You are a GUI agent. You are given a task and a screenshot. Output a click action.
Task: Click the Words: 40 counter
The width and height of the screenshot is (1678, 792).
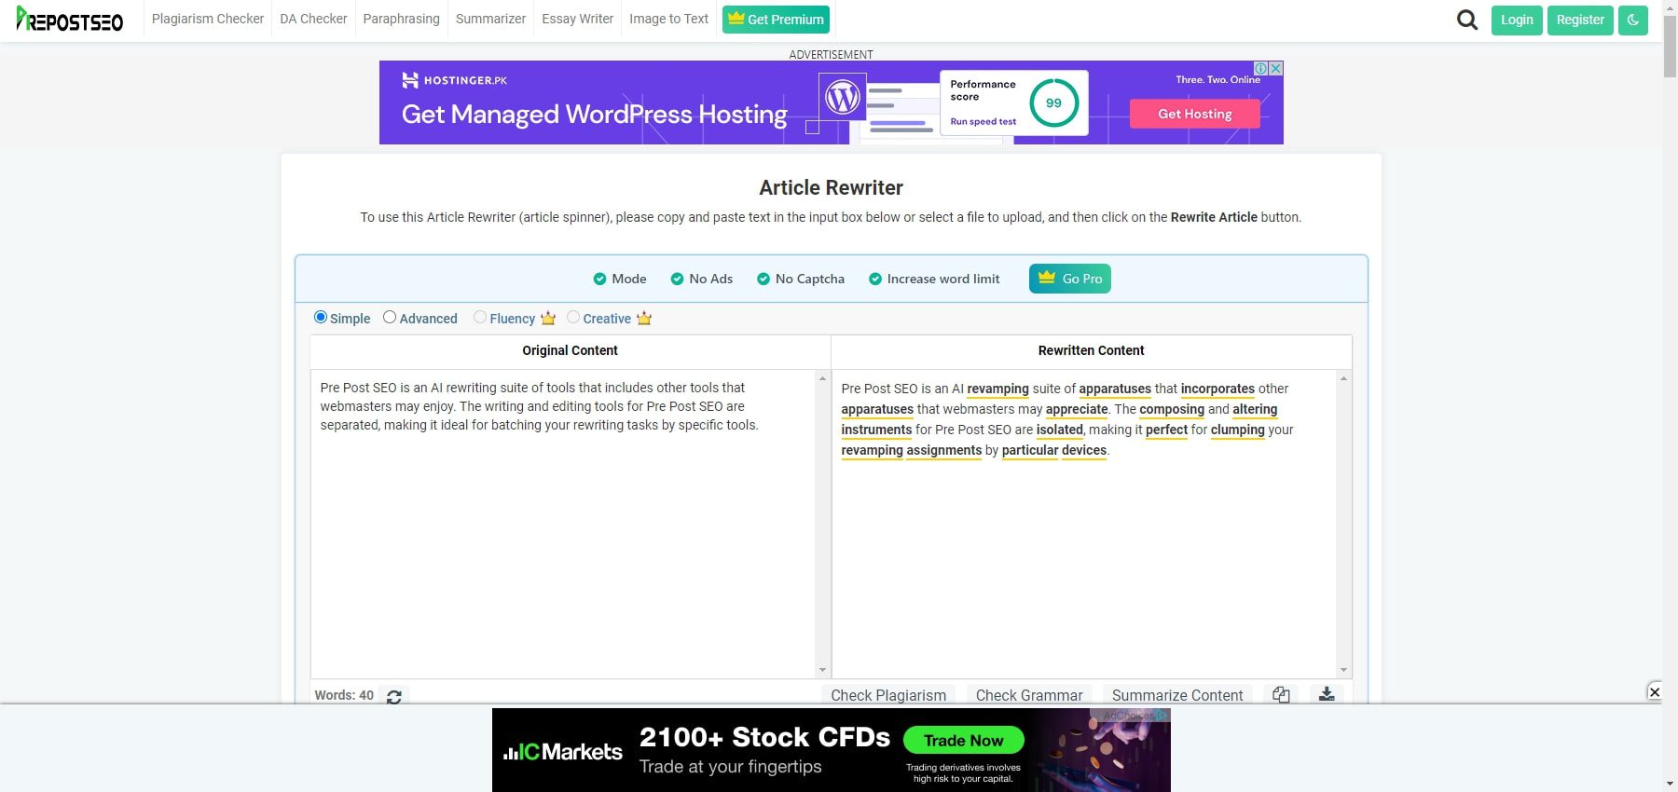coord(344,695)
